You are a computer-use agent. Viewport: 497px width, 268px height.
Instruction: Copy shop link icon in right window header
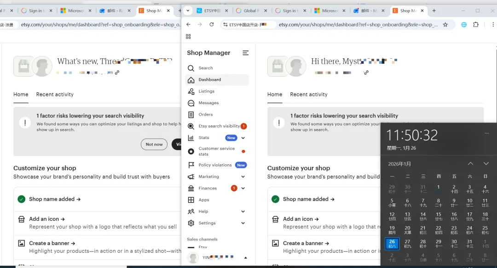[366, 73]
